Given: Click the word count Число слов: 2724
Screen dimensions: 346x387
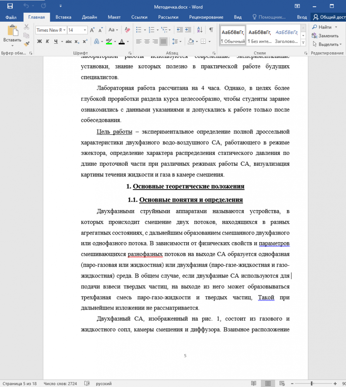Looking at the screenshot, I should click(x=60, y=384).
